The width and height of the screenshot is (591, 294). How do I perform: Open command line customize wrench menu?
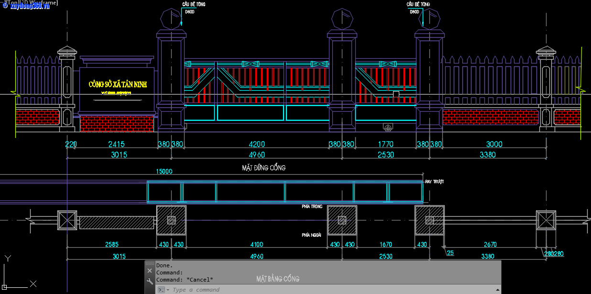pos(150,281)
